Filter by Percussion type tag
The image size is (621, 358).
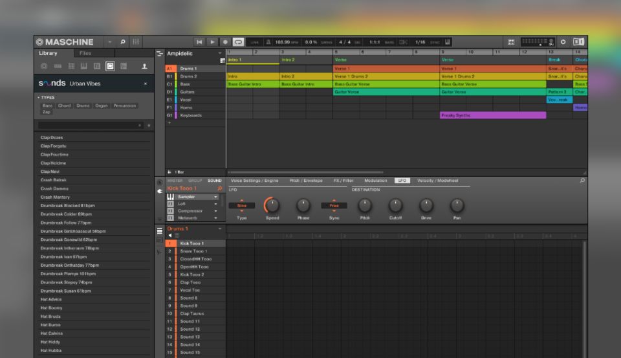pyautogui.click(x=125, y=106)
